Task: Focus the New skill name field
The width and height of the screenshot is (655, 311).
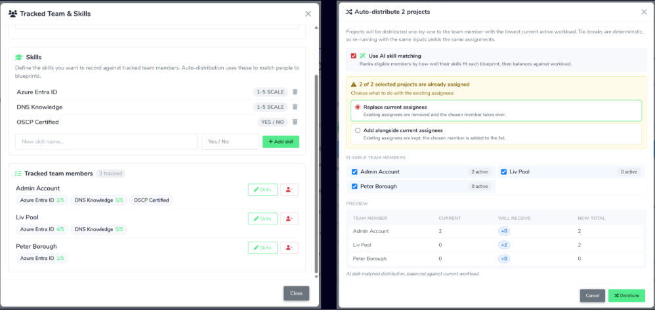Action: (x=106, y=141)
